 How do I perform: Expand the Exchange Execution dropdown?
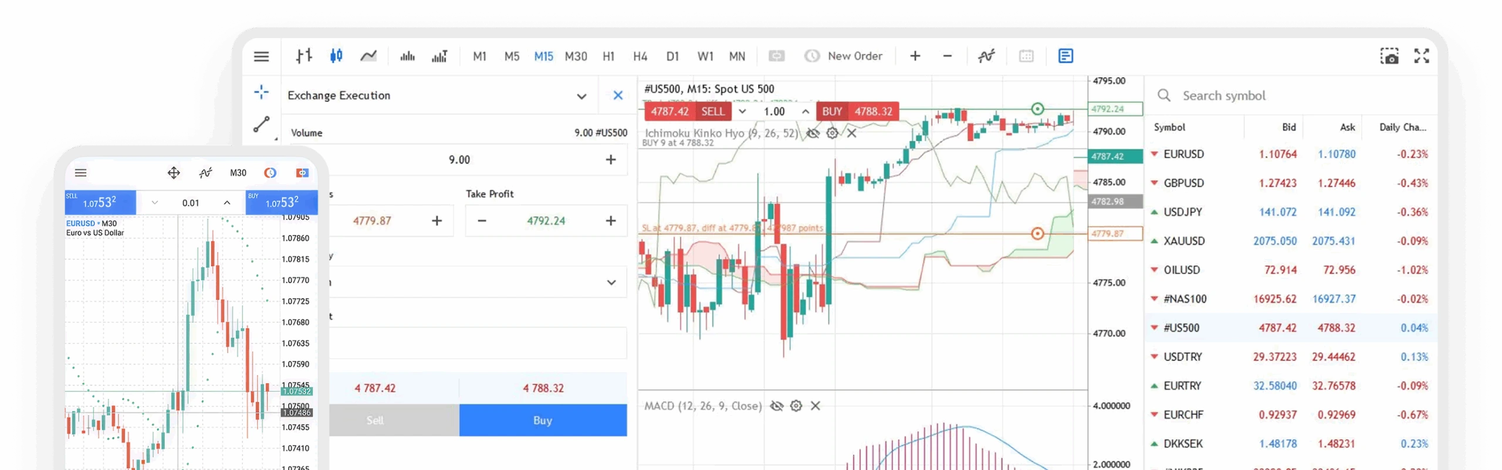[x=581, y=96]
